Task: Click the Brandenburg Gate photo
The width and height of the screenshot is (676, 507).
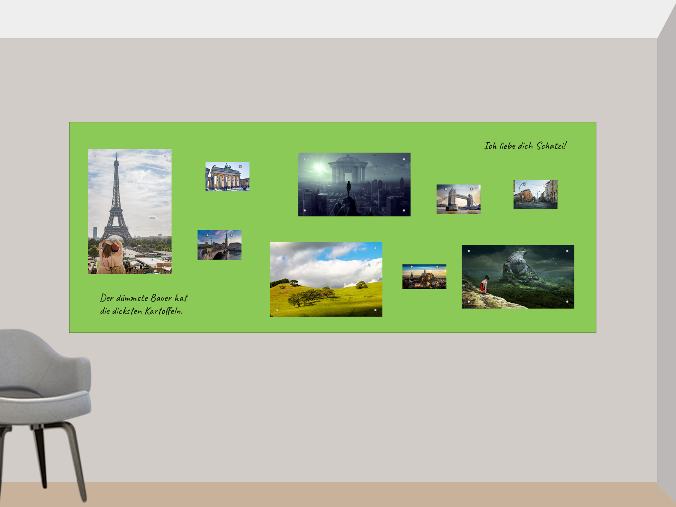Action: (227, 177)
